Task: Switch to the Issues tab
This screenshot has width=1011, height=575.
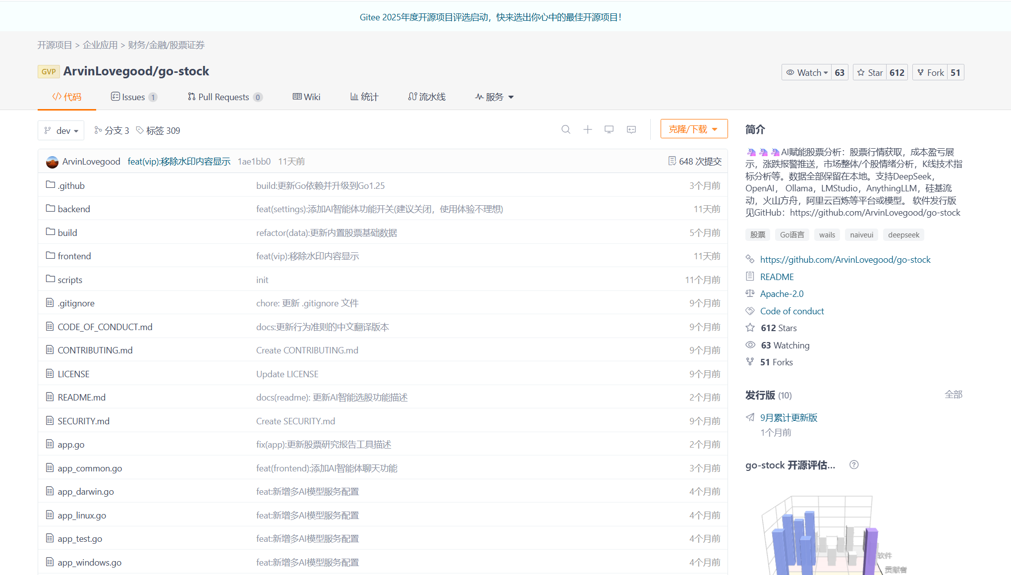Action: click(x=133, y=97)
